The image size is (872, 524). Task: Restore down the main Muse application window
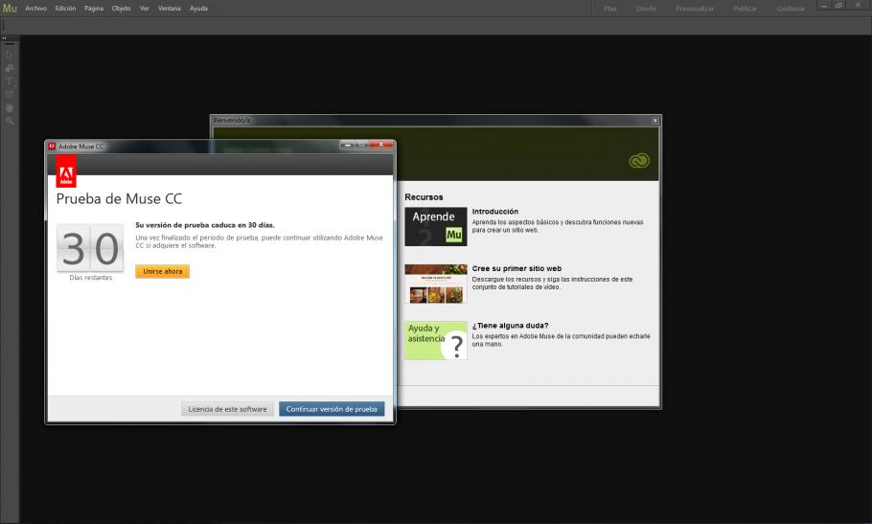coord(838,5)
